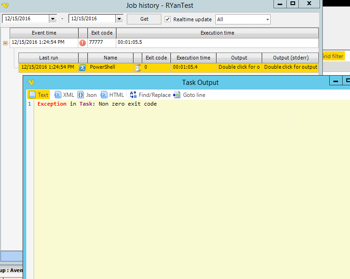
Task: Open the start date dropdown
Action: point(53,19)
